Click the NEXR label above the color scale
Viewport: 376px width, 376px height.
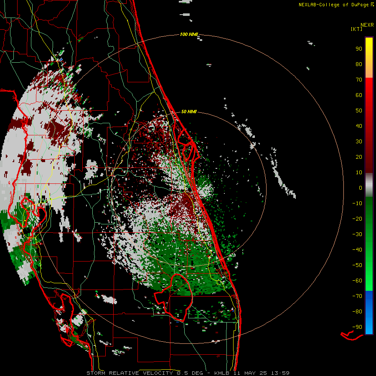pyautogui.click(x=367, y=25)
